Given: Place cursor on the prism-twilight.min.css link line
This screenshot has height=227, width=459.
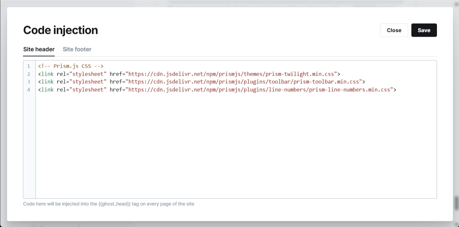Looking at the screenshot, I should (189, 74).
